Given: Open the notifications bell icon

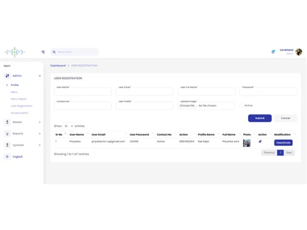Looking at the screenshot, I should (273, 52).
